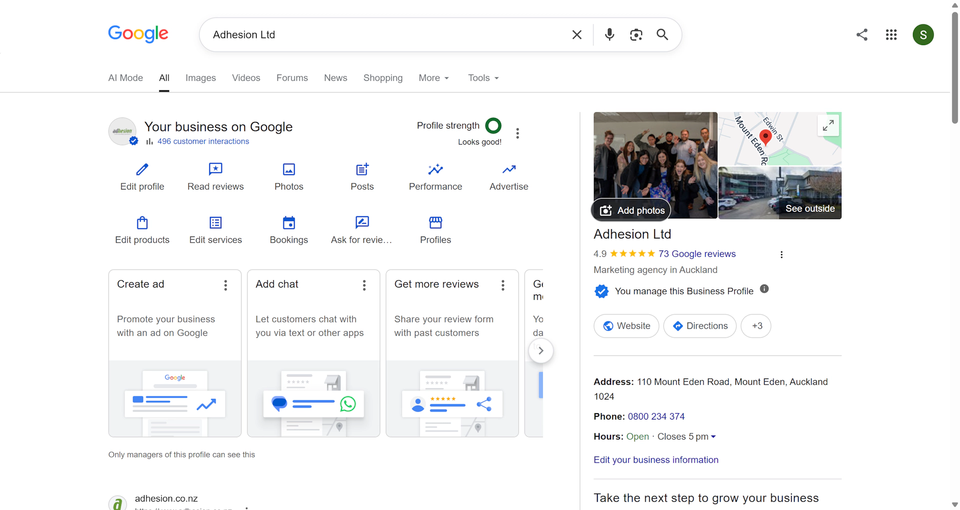This screenshot has height=510, width=960.
Task: Open business profile three-dot menu
Action: pos(517,133)
